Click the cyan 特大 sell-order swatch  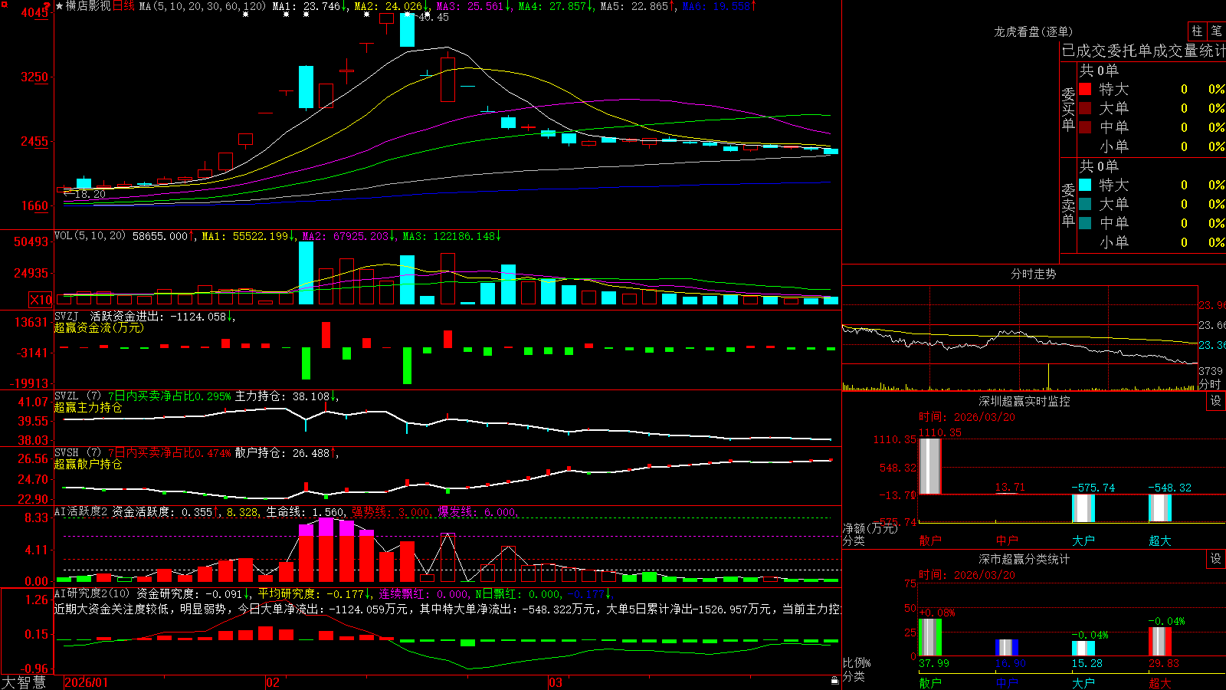point(1085,185)
